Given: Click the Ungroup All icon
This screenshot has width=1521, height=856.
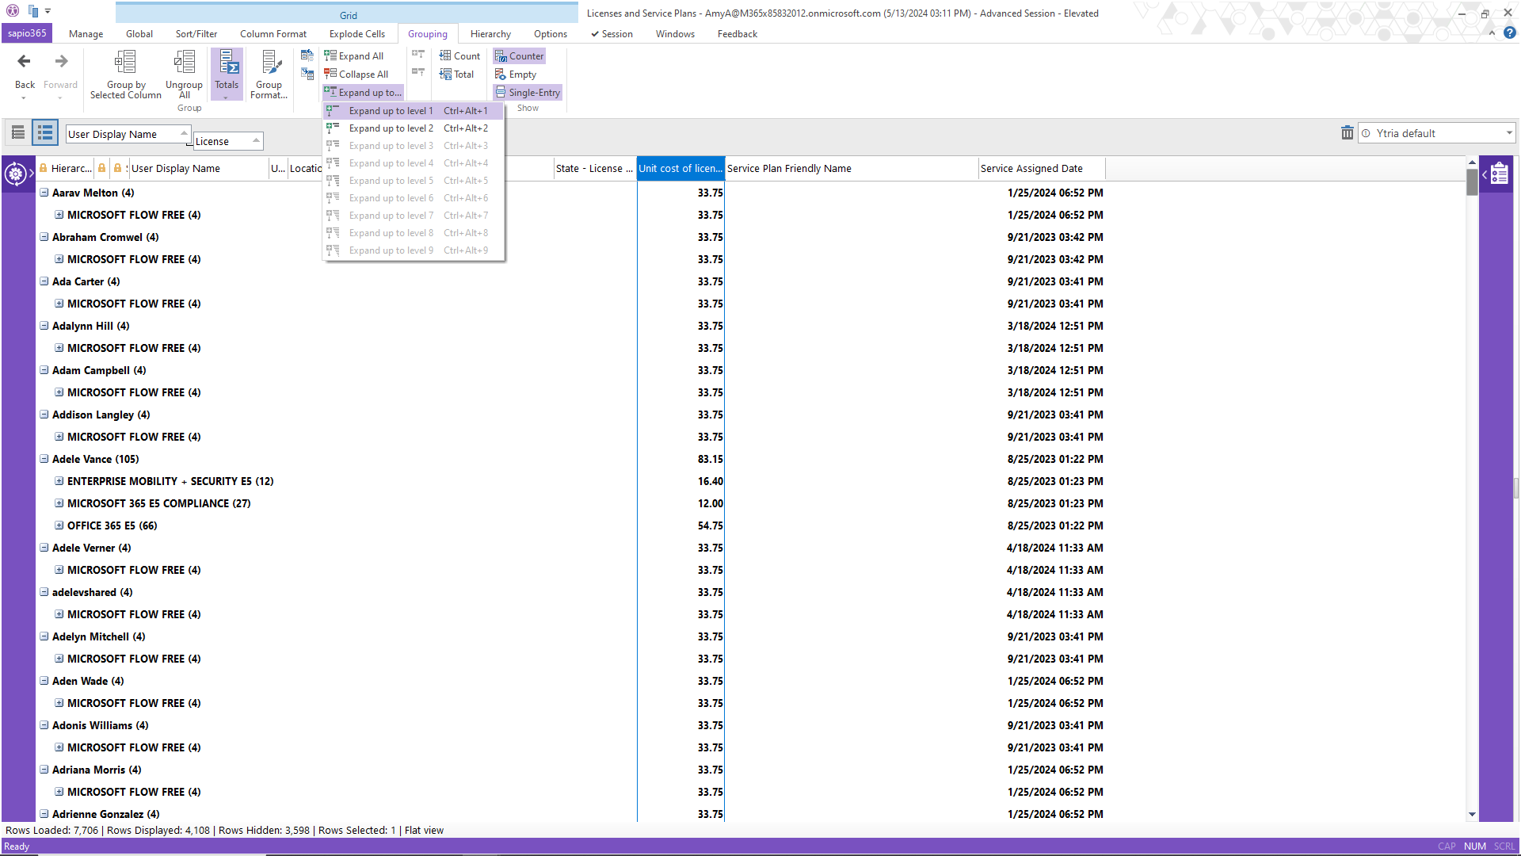Looking at the screenshot, I should [185, 62].
